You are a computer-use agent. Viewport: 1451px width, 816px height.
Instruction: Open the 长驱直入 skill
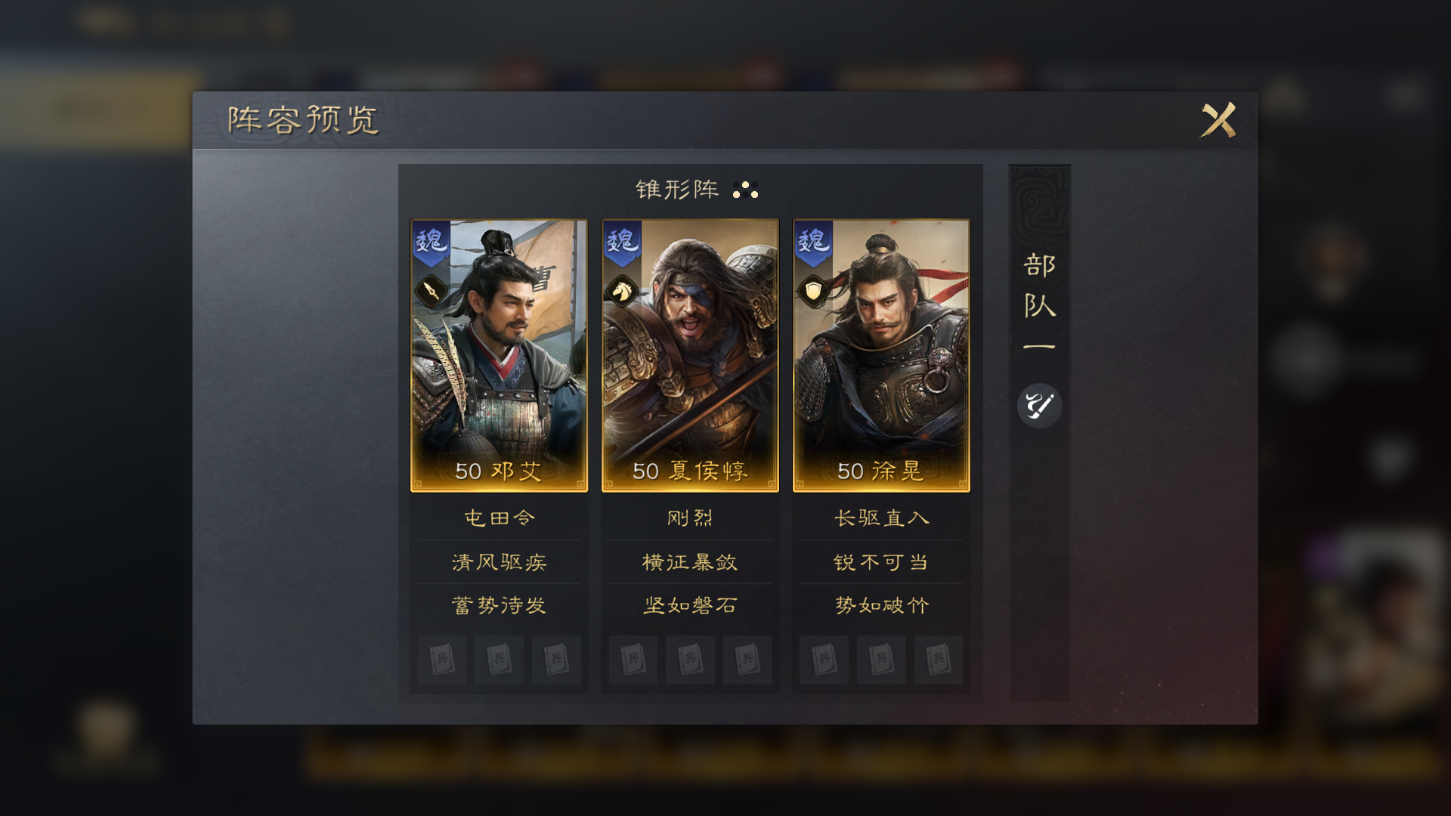click(881, 518)
